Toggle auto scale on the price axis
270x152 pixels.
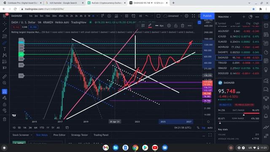210,128
